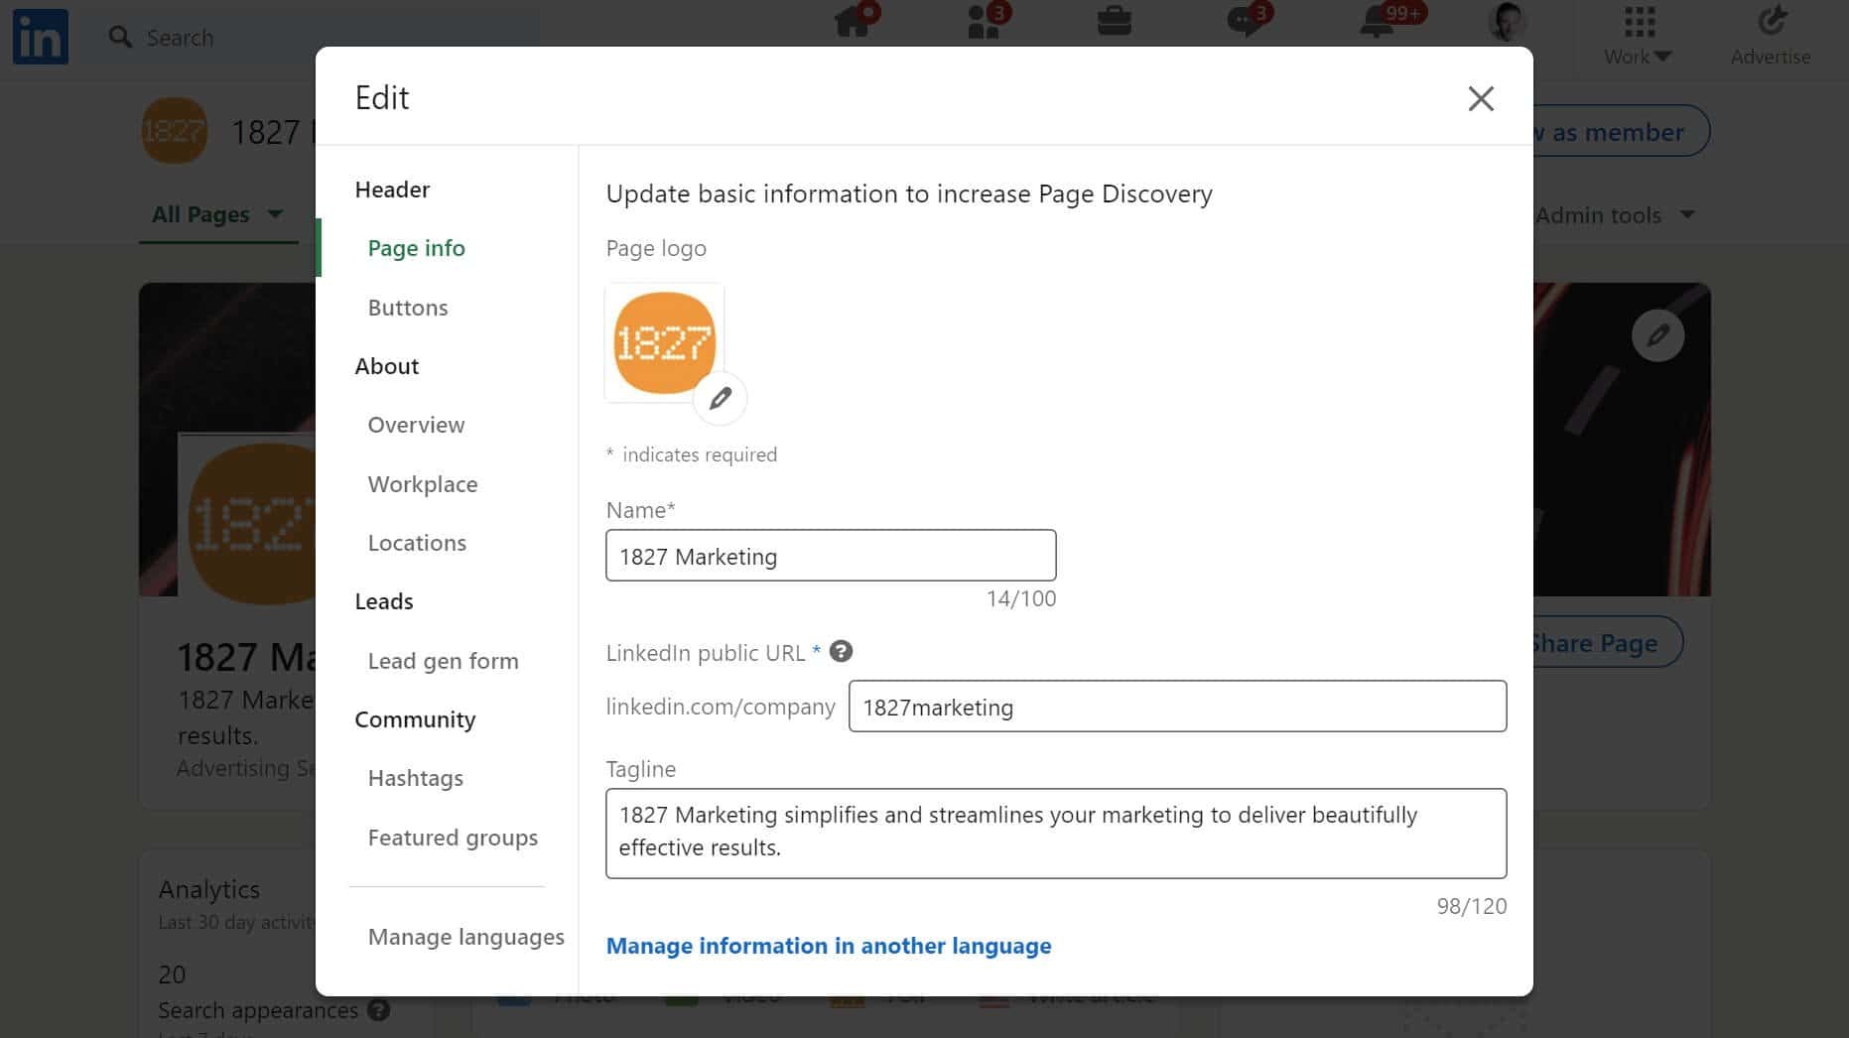This screenshot has height=1038, width=1849.
Task: Click the search magnifier icon
Action: tap(120, 38)
